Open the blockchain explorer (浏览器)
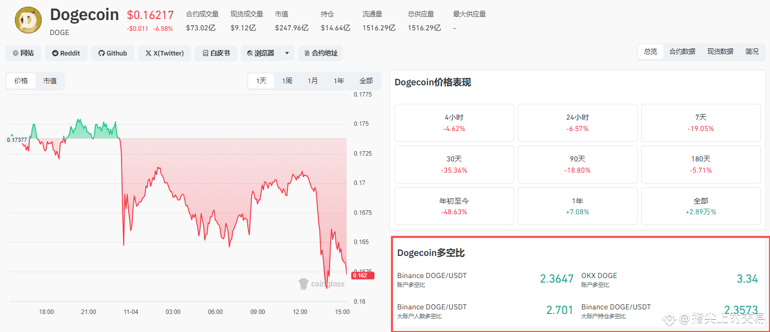The width and height of the screenshot is (770, 332). (x=264, y=53)
